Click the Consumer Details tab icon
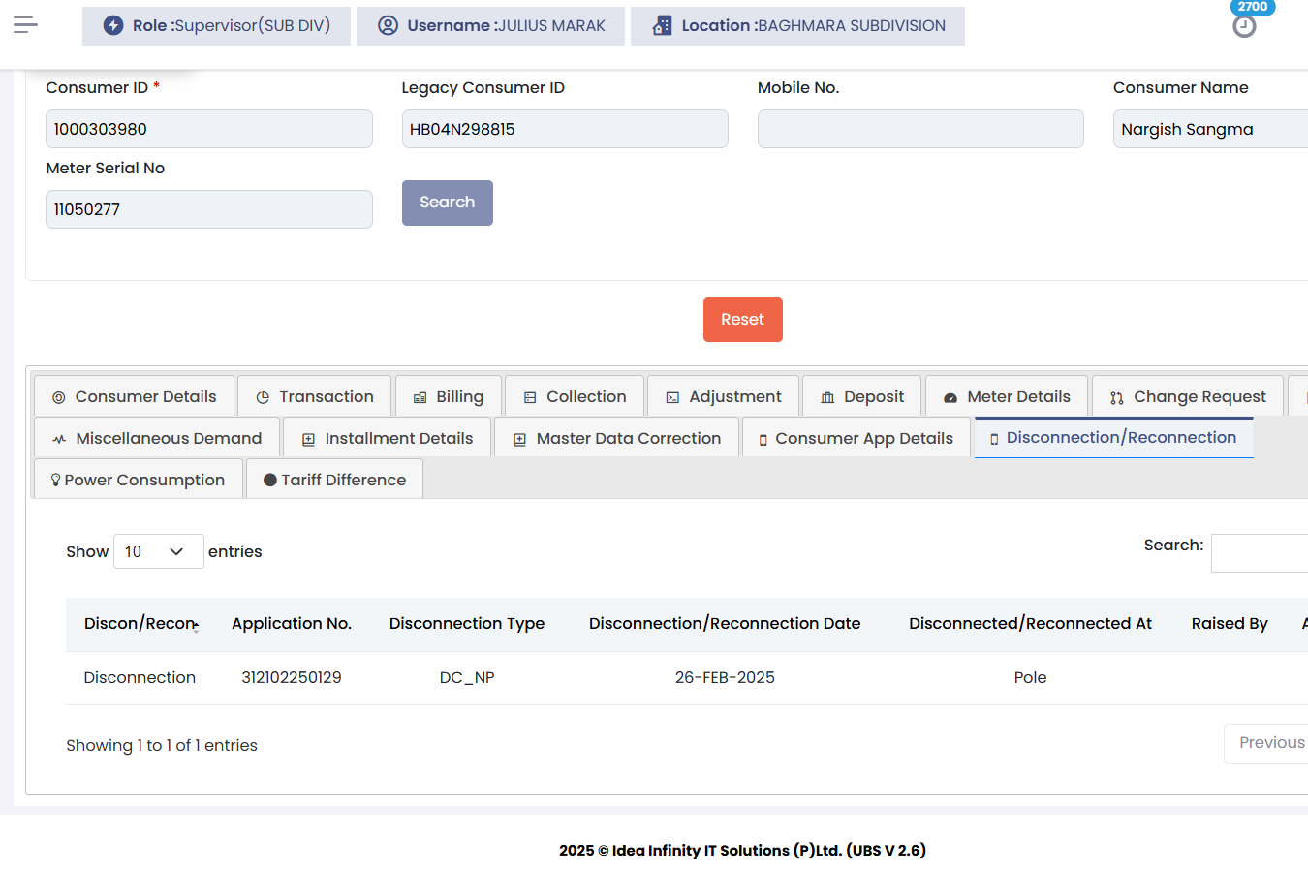Image resolution: width=1308 pixels, height=873 pixels. tap(58, 397)
